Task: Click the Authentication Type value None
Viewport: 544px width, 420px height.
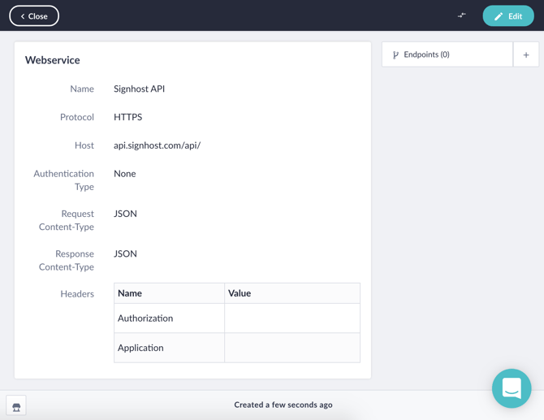Action: pos(125,174)
